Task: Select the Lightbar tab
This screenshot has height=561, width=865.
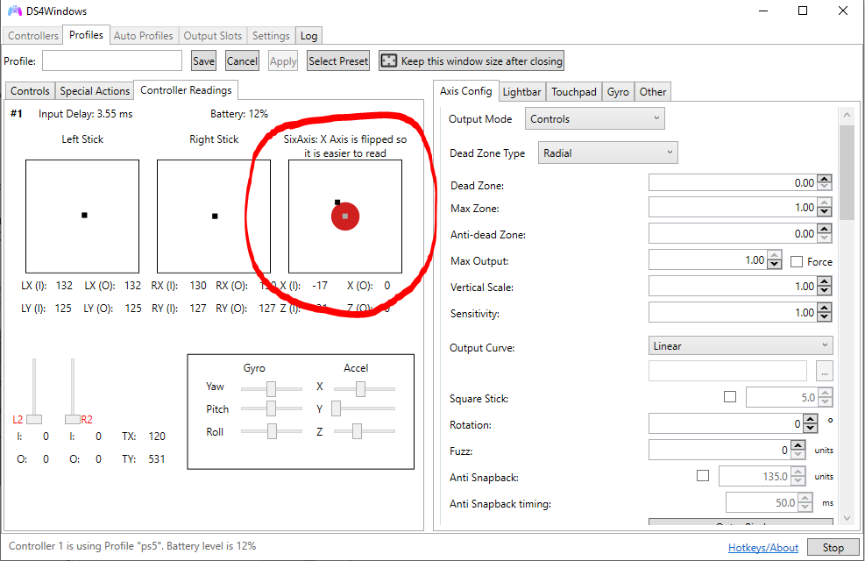Action: pyautogui.click(x=521, y=92)
